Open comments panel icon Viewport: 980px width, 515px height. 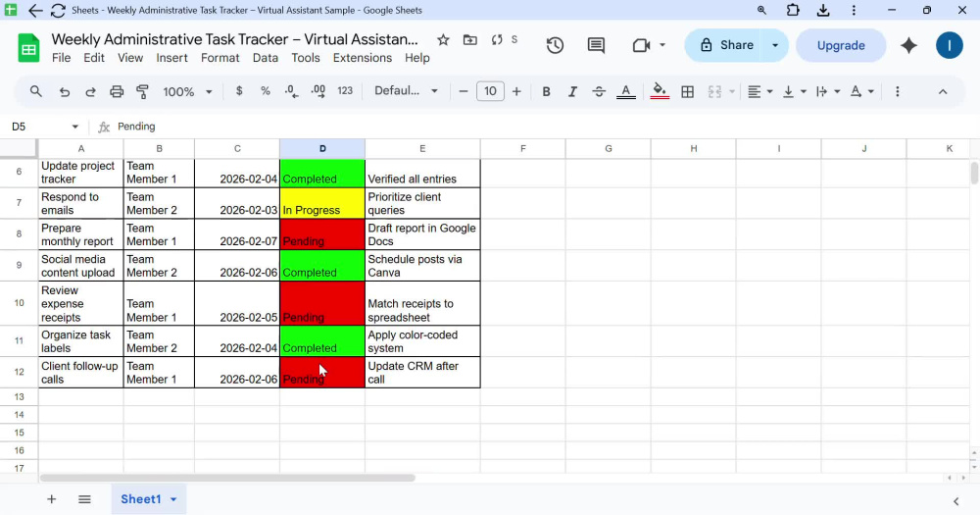(x=596, y=46)
